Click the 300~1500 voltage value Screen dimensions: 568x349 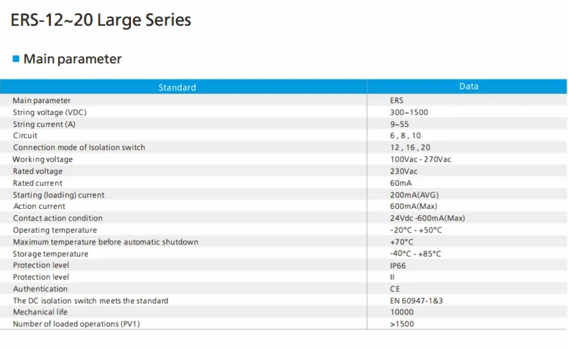tap(409, 112)
